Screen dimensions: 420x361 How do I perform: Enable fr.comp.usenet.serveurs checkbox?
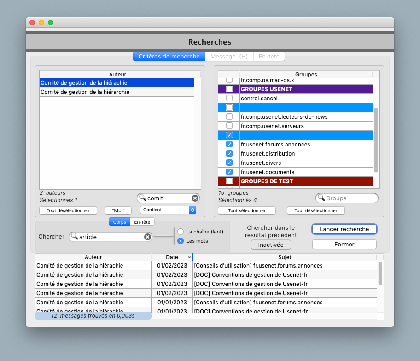coord(229,126)
